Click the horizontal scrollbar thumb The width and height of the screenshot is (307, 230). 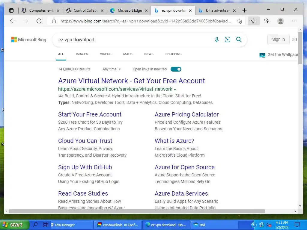[137, 211]
